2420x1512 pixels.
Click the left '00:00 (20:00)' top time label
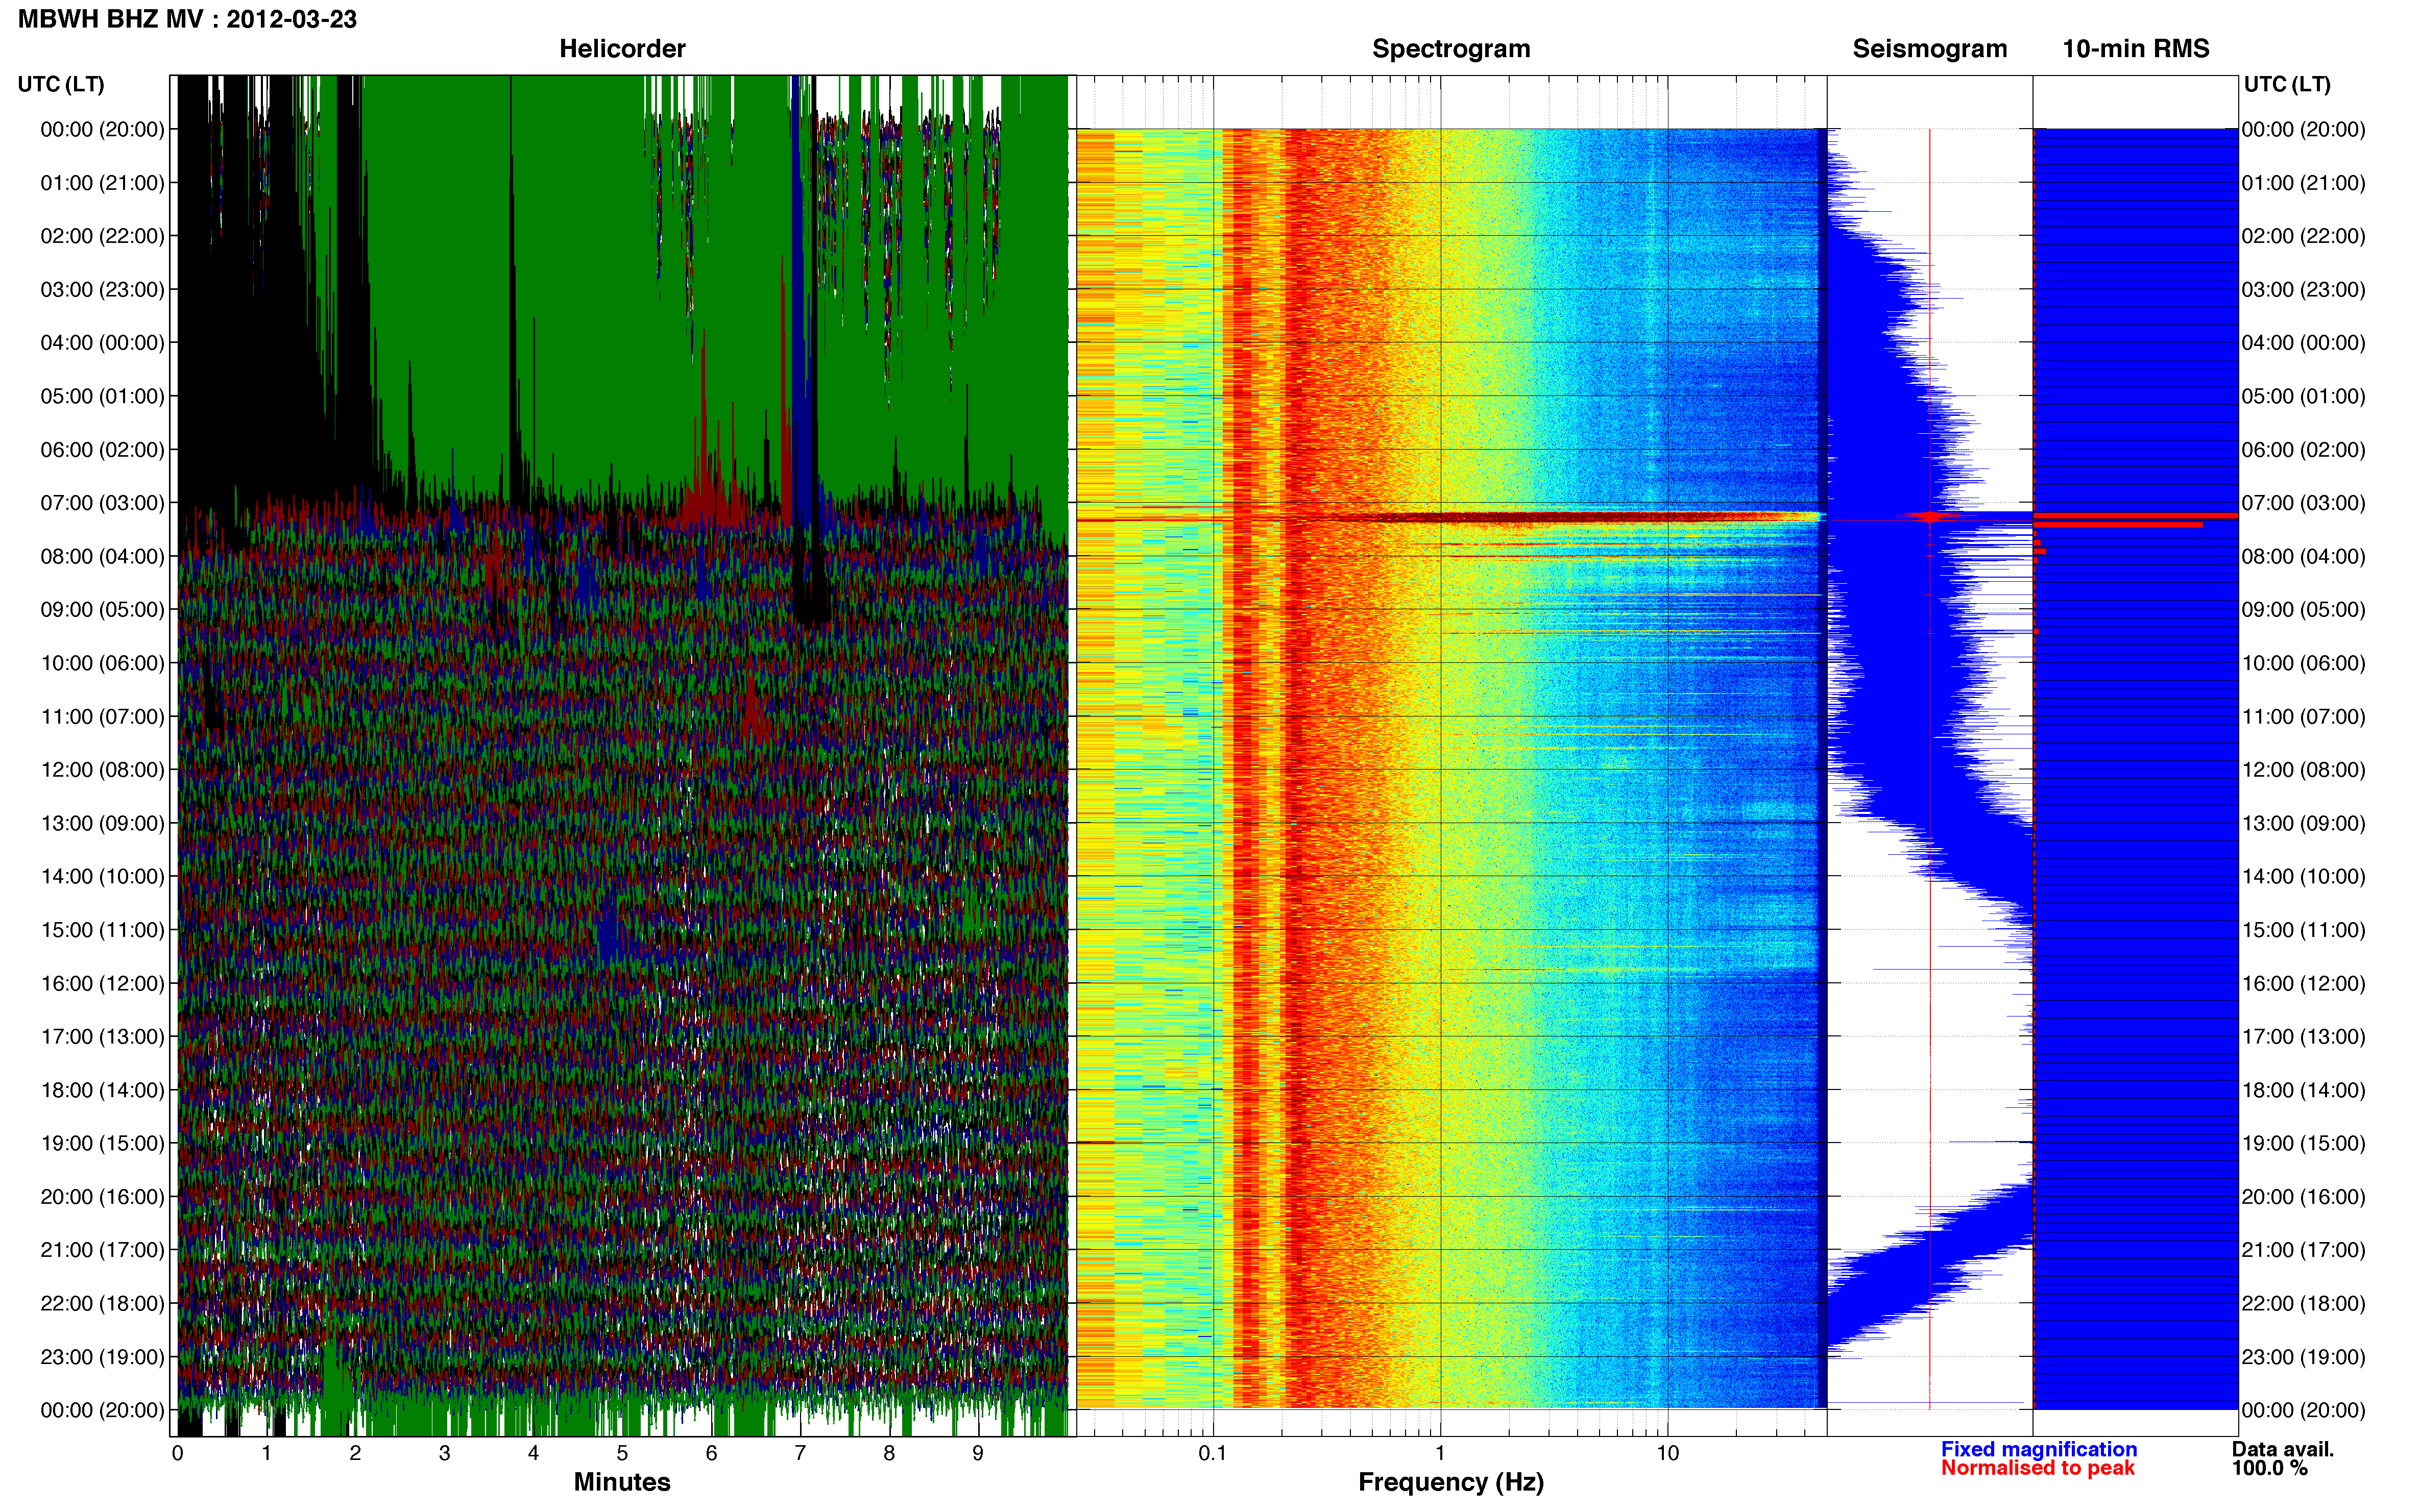pyautogui.click(x=102, y=129)
